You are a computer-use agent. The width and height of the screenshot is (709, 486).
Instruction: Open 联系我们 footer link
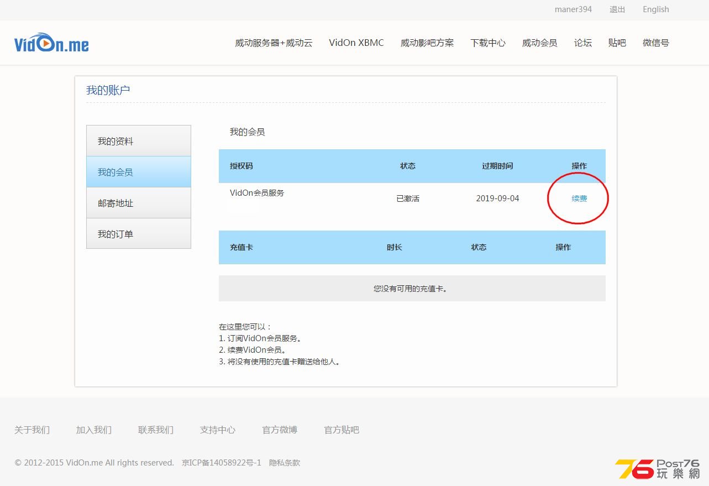point(156,430)
